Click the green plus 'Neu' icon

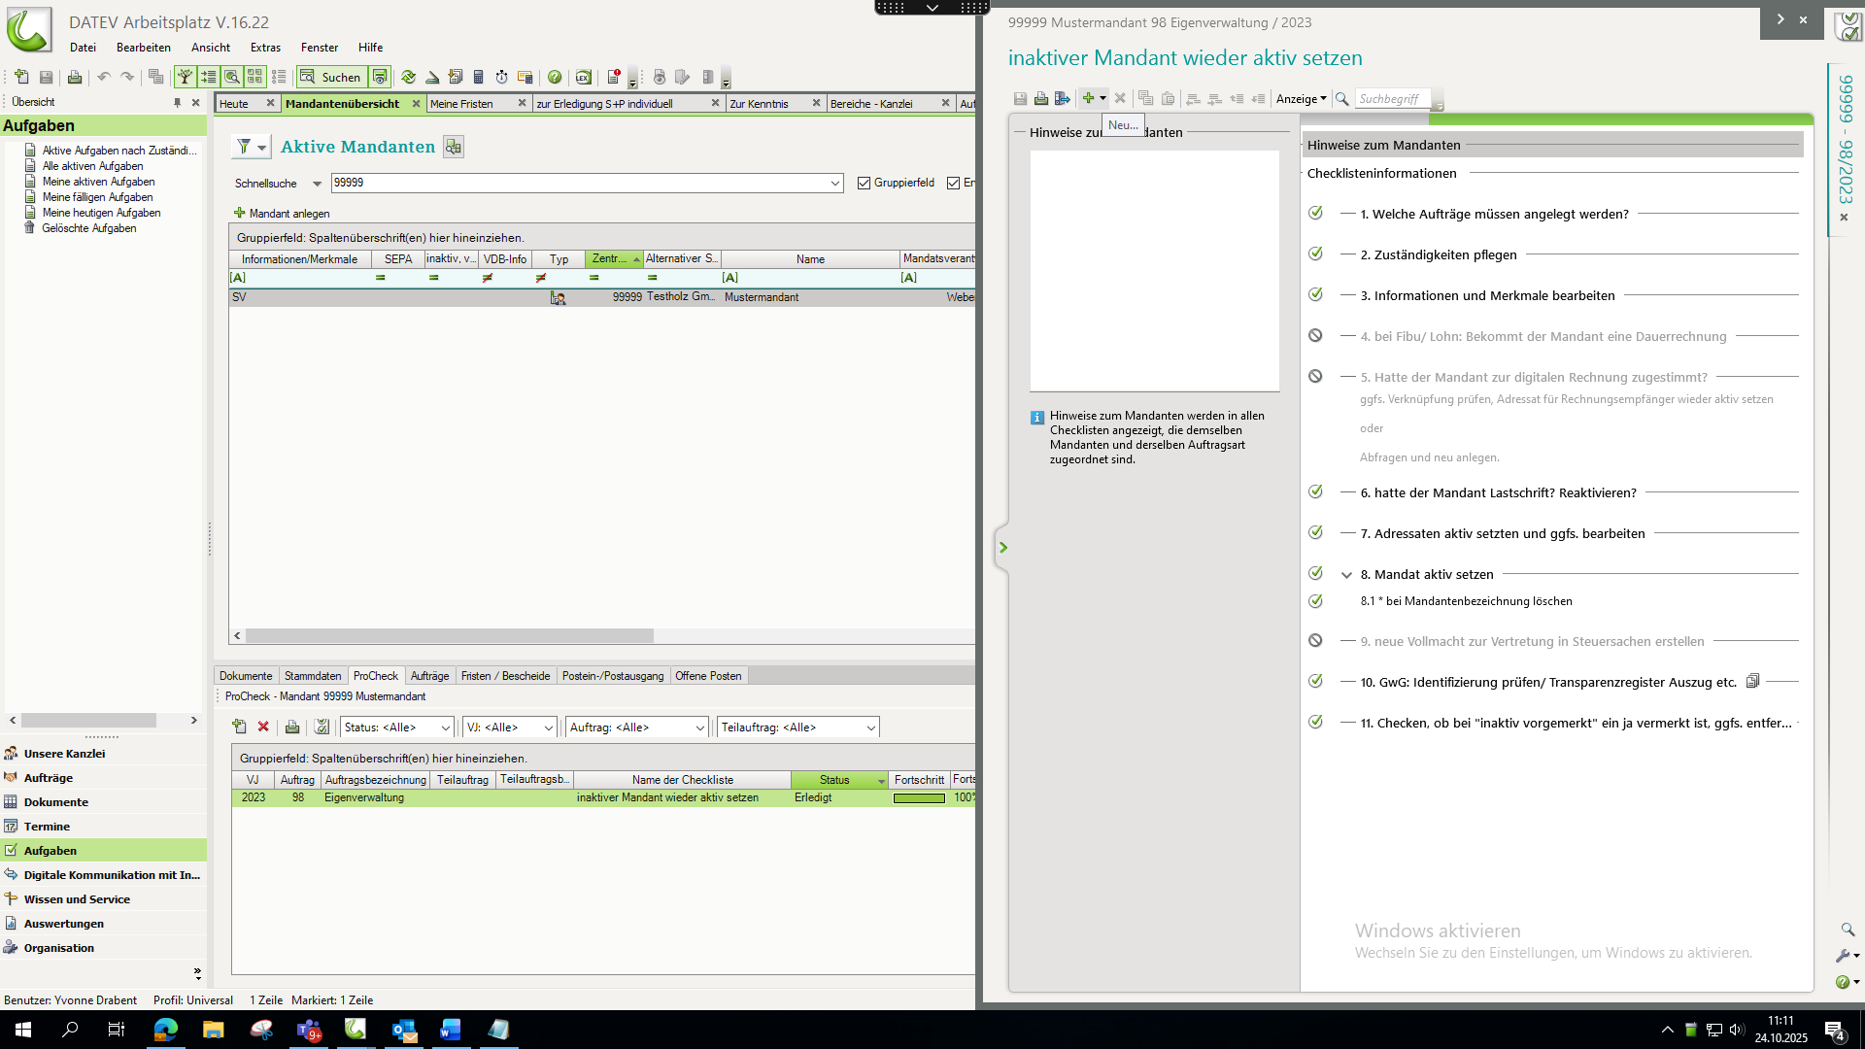coord(1088,98)
